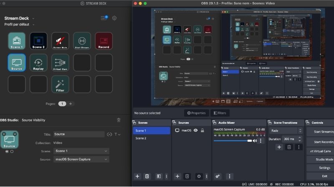Click the Scenes dock panel header

[x=152, y=123]
